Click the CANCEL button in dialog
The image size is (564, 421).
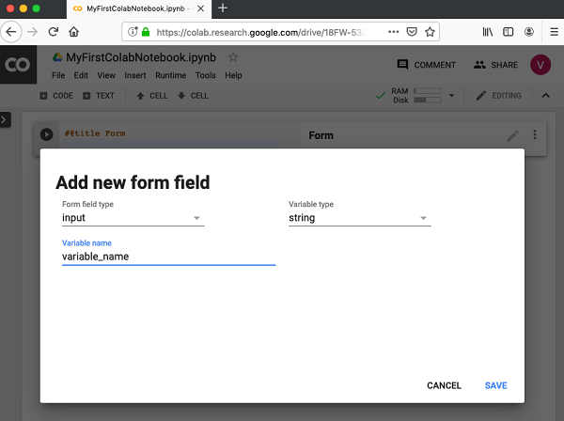tap(444, 385)
